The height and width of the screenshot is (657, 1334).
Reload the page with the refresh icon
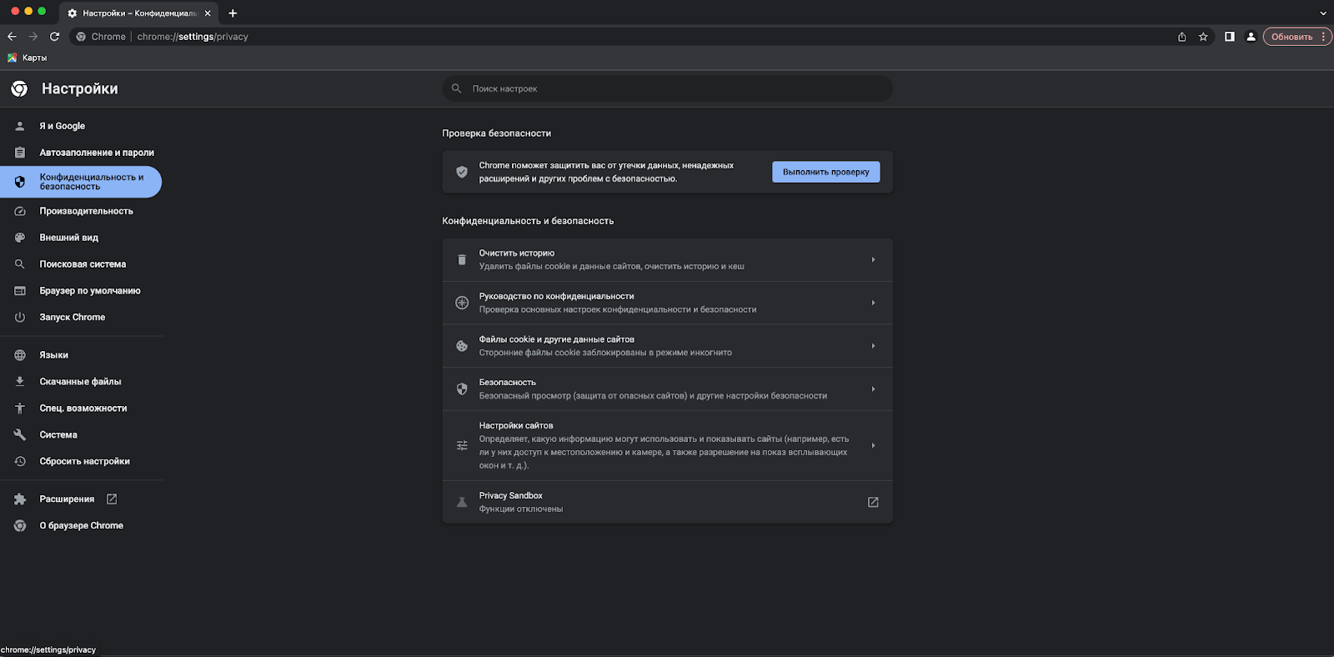(55, 37)
